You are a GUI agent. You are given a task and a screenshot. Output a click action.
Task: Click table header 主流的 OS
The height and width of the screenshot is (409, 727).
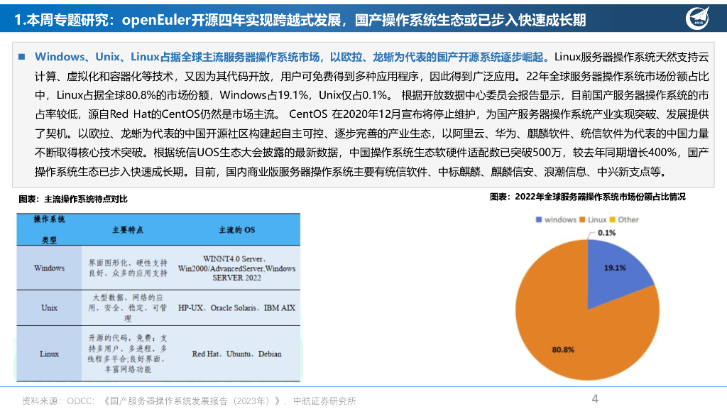pyautogui.click(x=237, y=229)
